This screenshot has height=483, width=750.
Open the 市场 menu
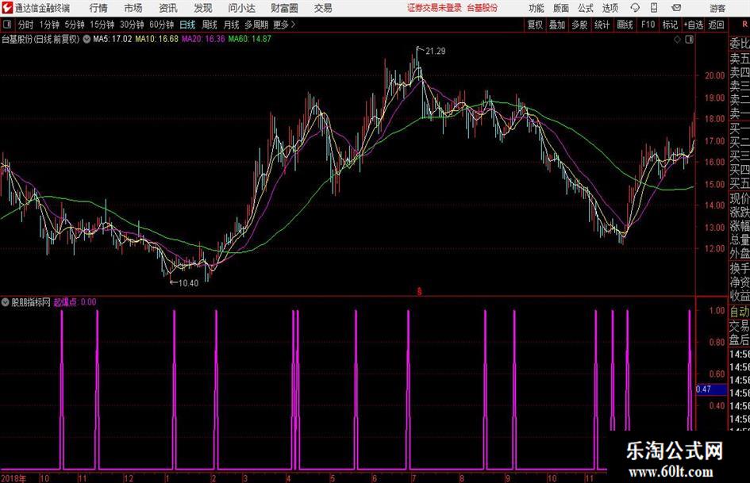(133, 8)
